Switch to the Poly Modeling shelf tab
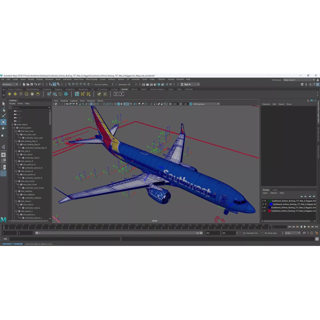The image size is (320, 320). pyautogui.click(x=33, y=89)
